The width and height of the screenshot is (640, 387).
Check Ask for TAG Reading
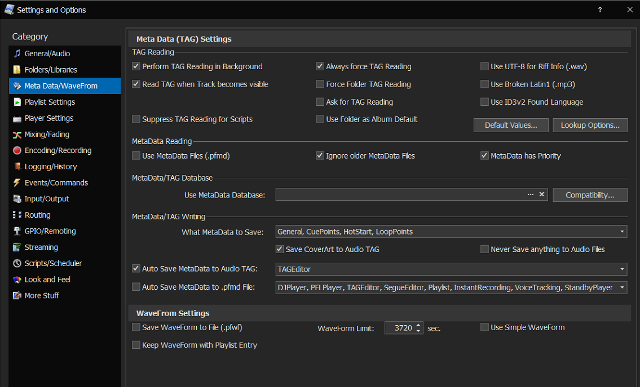320,102
